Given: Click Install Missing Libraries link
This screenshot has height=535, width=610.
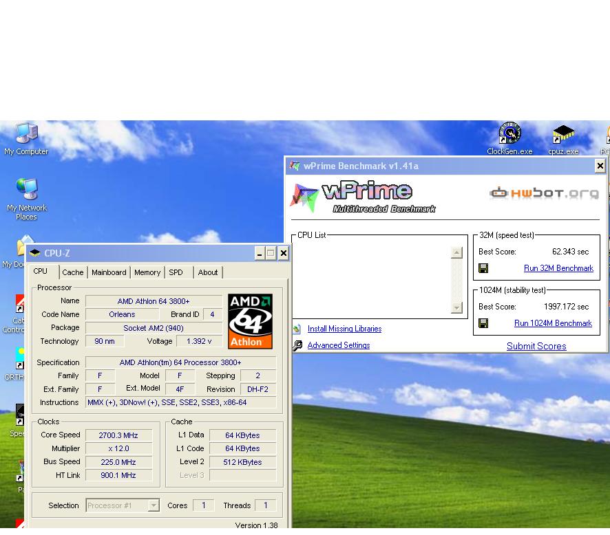Looking at the screenshot, I should [x=344, y=329].
